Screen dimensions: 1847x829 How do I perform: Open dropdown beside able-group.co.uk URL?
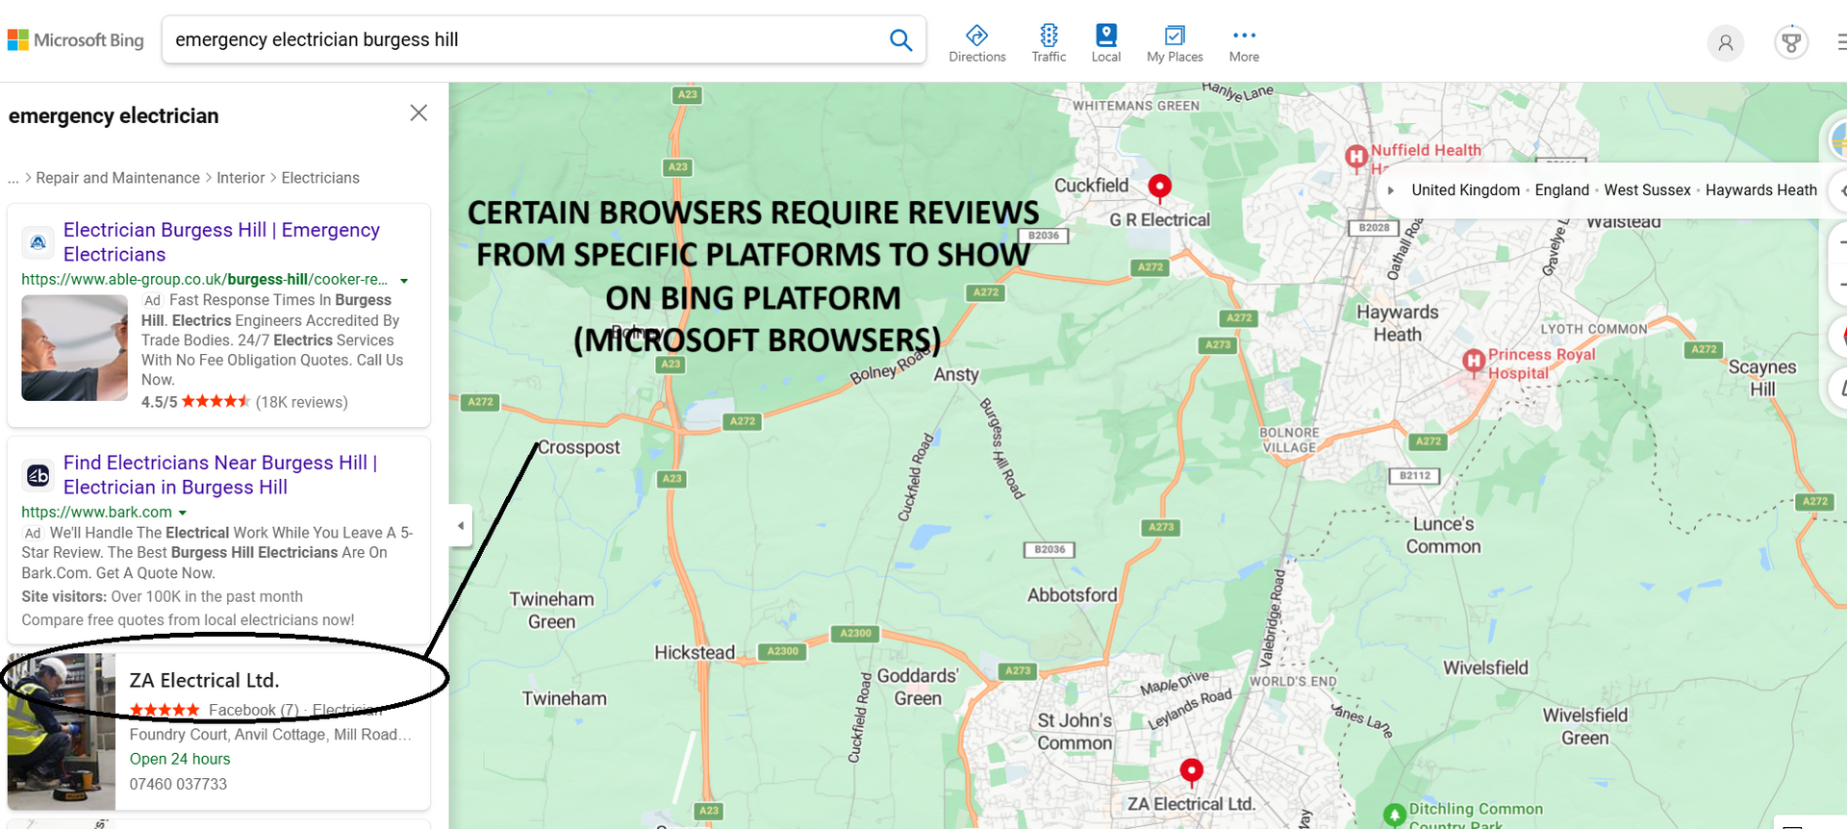[404, 281]
